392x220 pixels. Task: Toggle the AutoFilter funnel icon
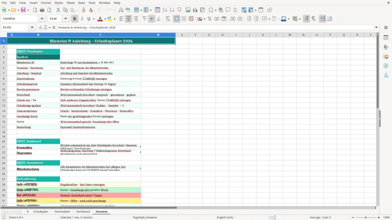pos(179,10)
